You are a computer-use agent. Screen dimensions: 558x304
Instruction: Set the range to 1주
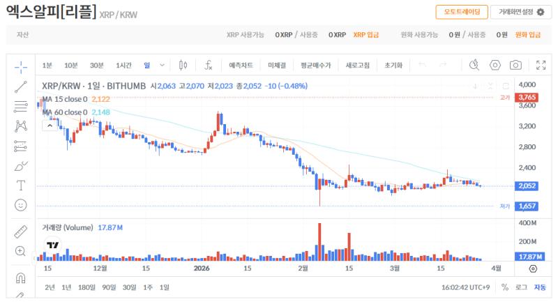[148, 287]
